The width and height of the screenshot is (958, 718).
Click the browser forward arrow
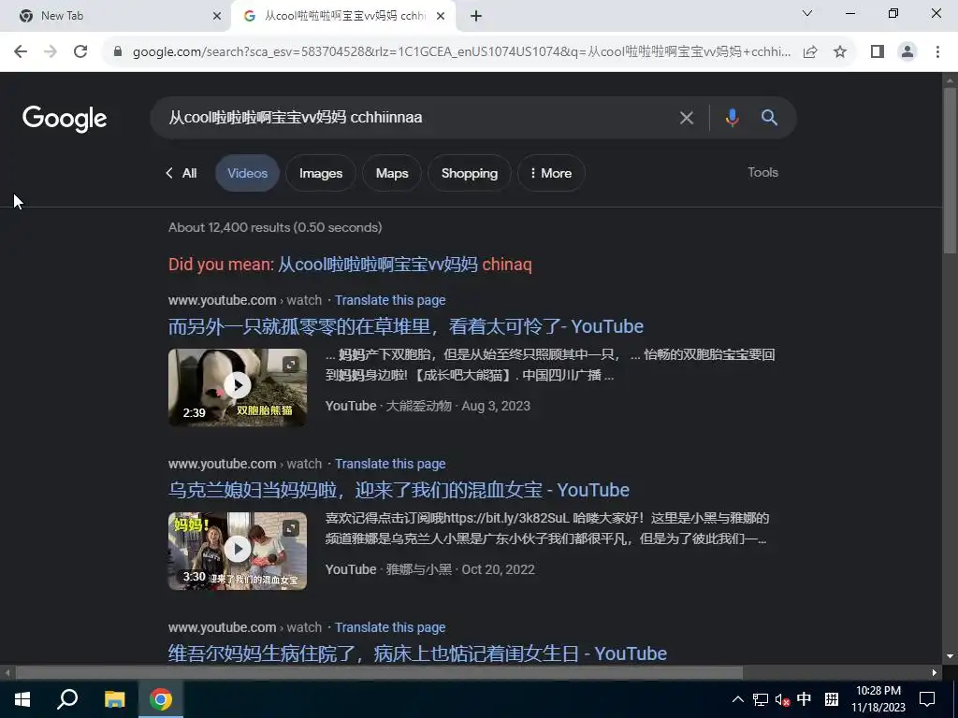click(51, 52)
